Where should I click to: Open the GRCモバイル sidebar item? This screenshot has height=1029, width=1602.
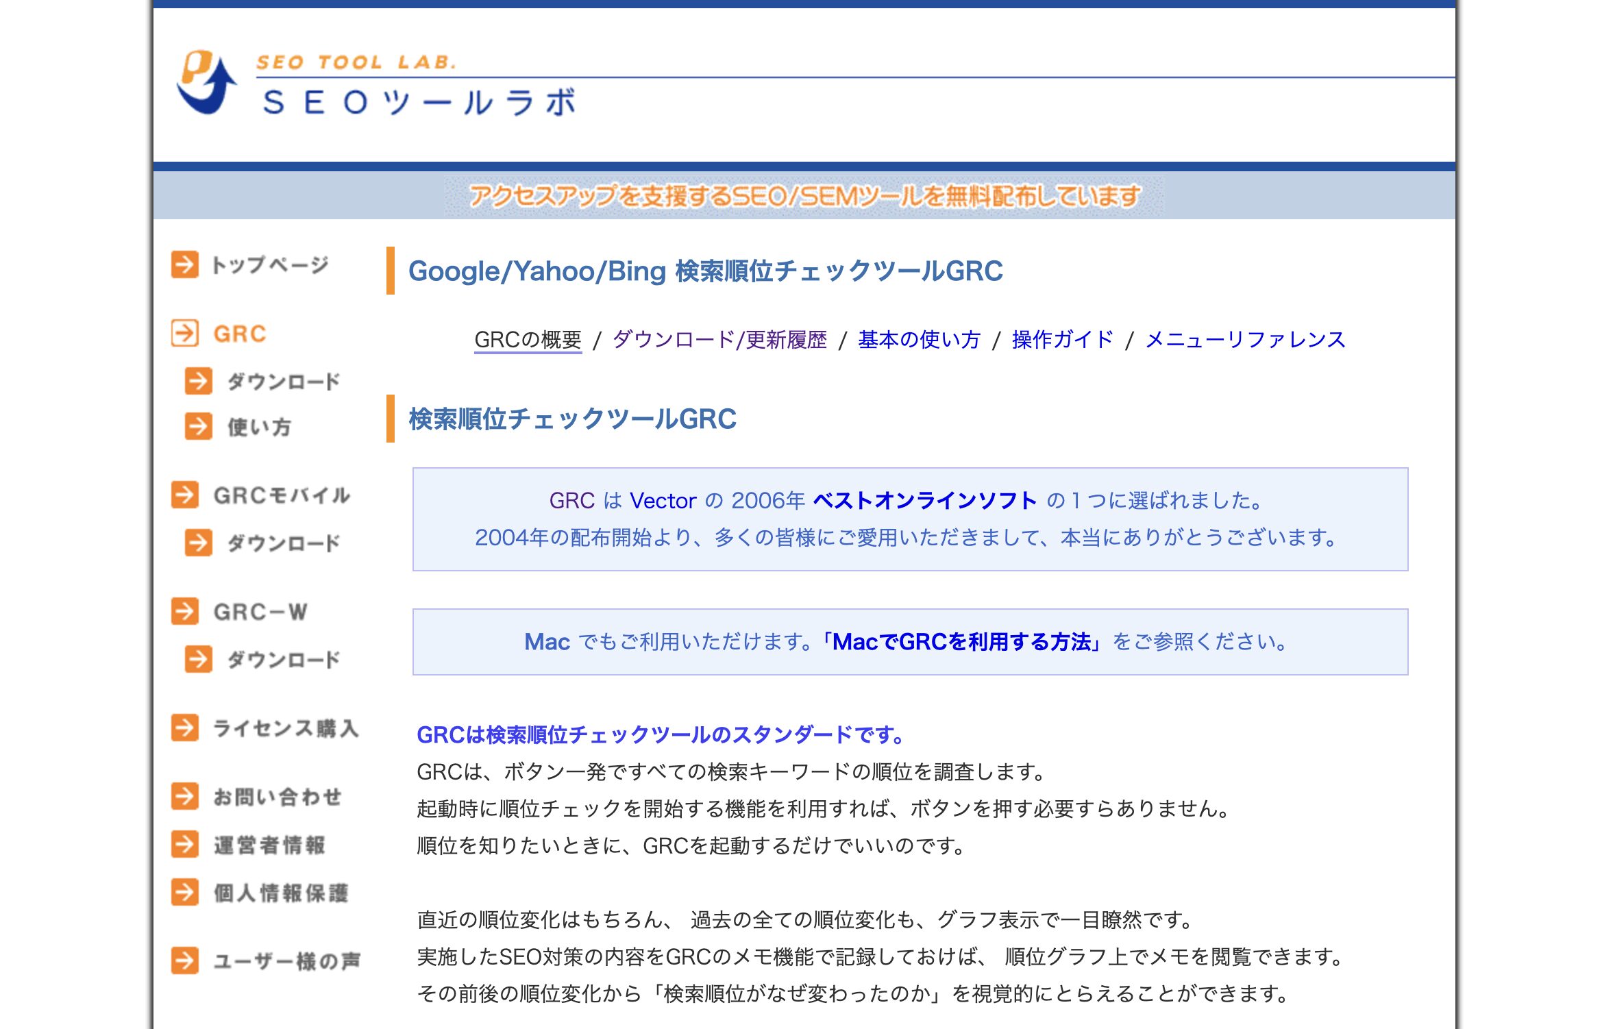point(282,495)
